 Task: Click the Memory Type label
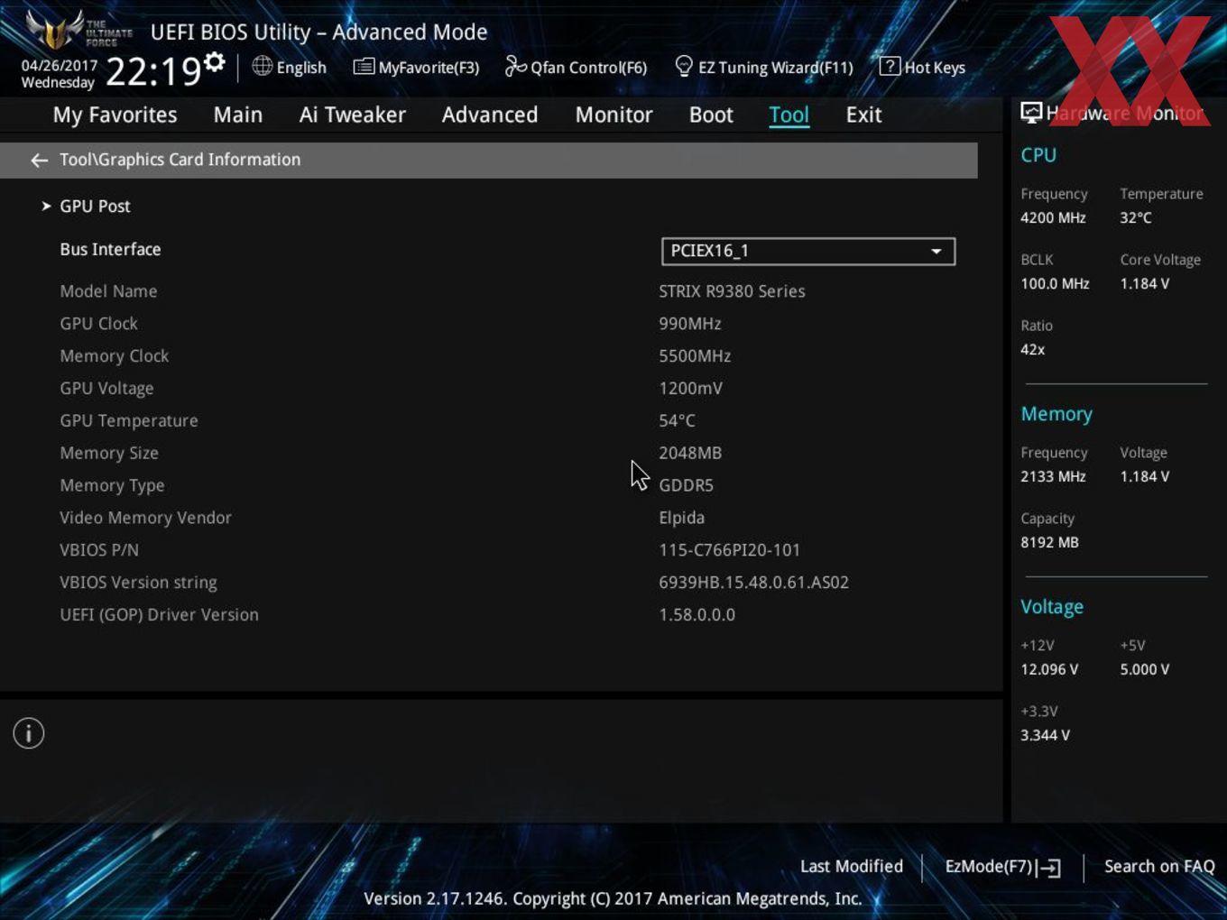click(x=112, y=486)
